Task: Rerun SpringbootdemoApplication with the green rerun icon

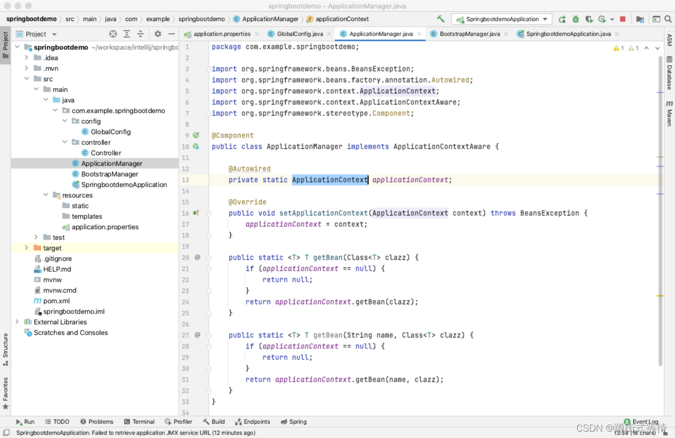Action: point(562,19)
